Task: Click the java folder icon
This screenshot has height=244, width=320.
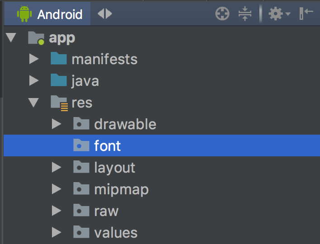Action: point(59,80)
